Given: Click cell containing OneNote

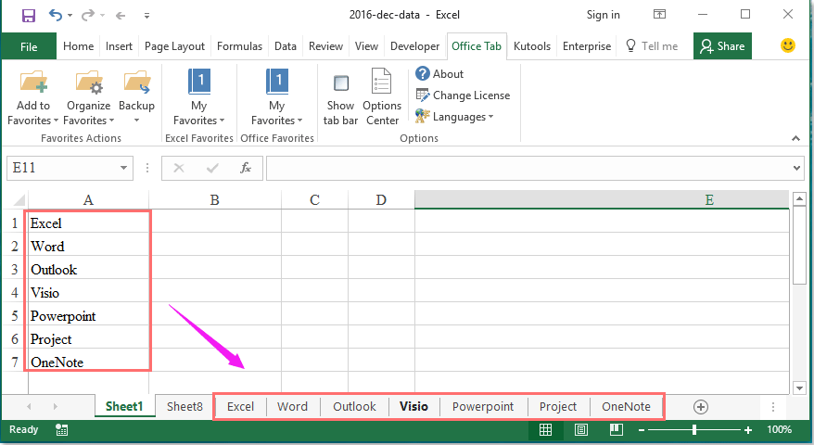Looking at the screenshot, I should [89, 362].
